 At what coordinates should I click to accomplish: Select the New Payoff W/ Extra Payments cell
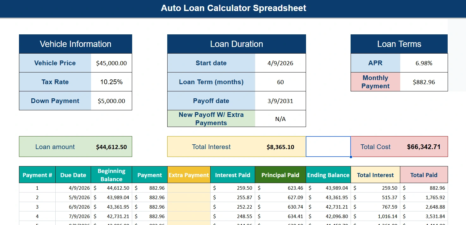click(x=280, y=118)
